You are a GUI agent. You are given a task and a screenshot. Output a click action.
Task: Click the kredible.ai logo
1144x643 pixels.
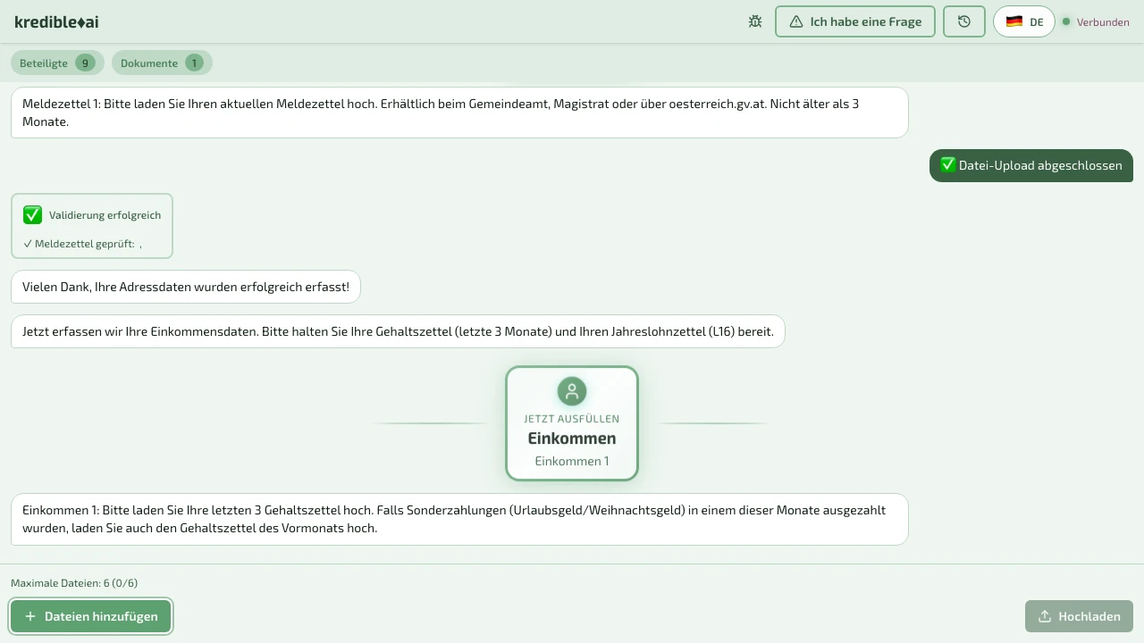[x=56, y=21]
